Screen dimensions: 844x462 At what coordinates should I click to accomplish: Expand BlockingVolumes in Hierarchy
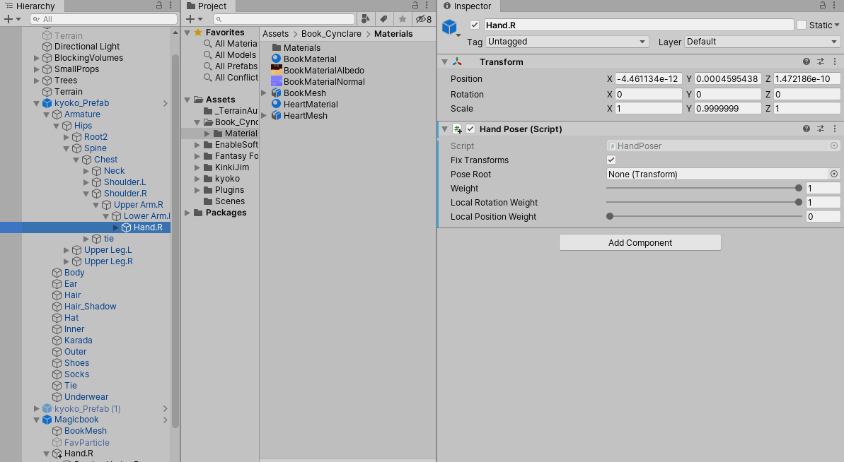point(37,58)
